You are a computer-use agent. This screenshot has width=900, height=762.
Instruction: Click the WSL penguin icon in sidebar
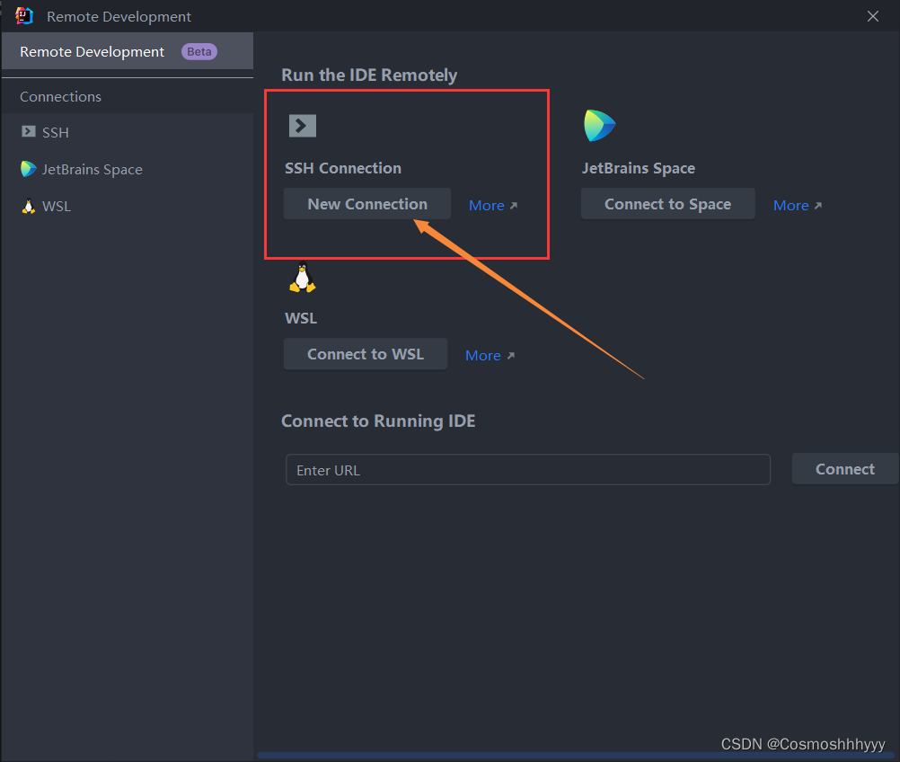click(28, 206)
